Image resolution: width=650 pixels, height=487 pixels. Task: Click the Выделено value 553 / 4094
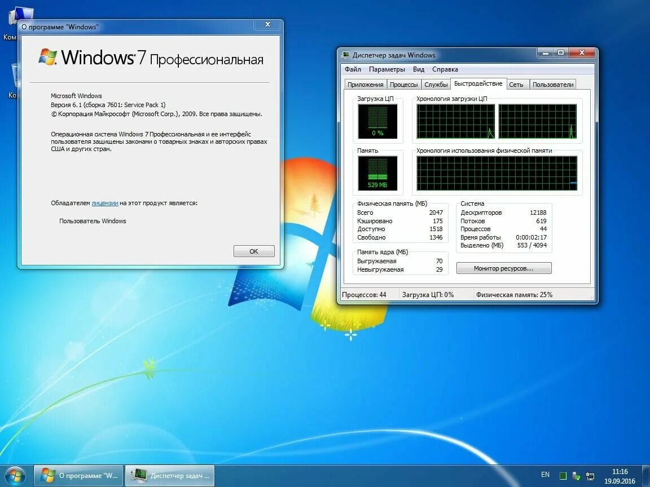[532, 245]
